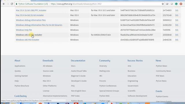Open the PyCon News link
Image resolution: width=185 pixels, height=104 pixels.
tap(161, 81)
